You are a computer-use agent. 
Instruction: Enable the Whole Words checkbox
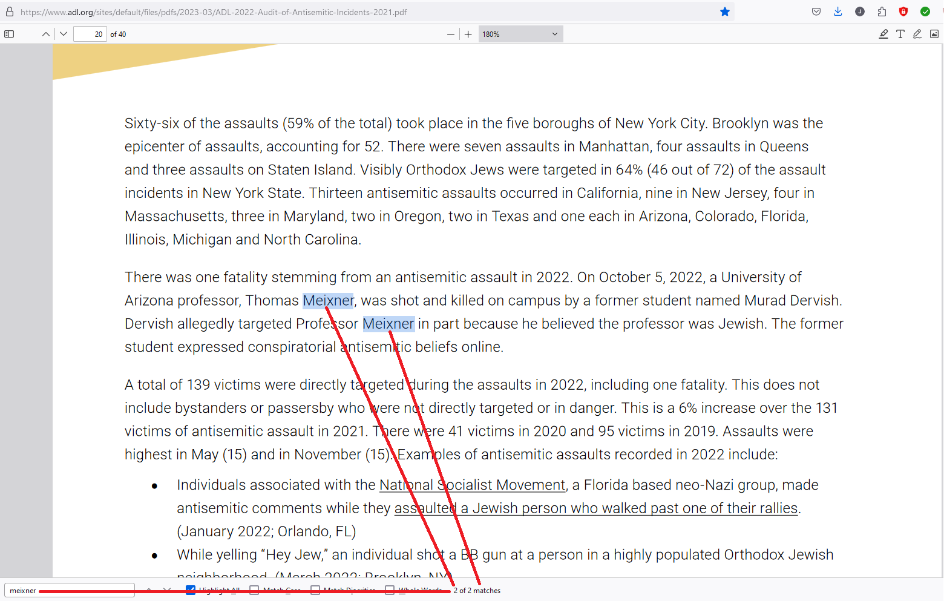(x=390, y=590)
